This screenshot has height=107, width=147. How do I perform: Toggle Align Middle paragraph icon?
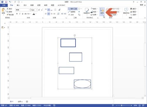click(49, 10)
